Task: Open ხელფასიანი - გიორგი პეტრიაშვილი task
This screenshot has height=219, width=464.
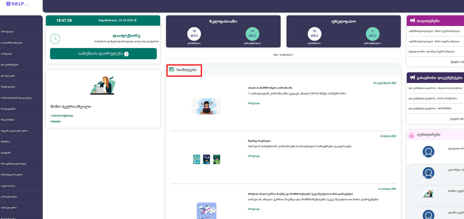Action: 432,51
